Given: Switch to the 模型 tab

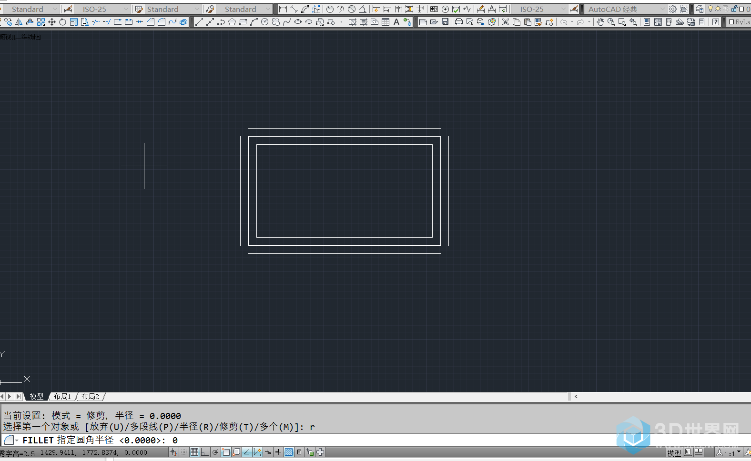Looking at the screenshot, I should (x=36, y=396).
